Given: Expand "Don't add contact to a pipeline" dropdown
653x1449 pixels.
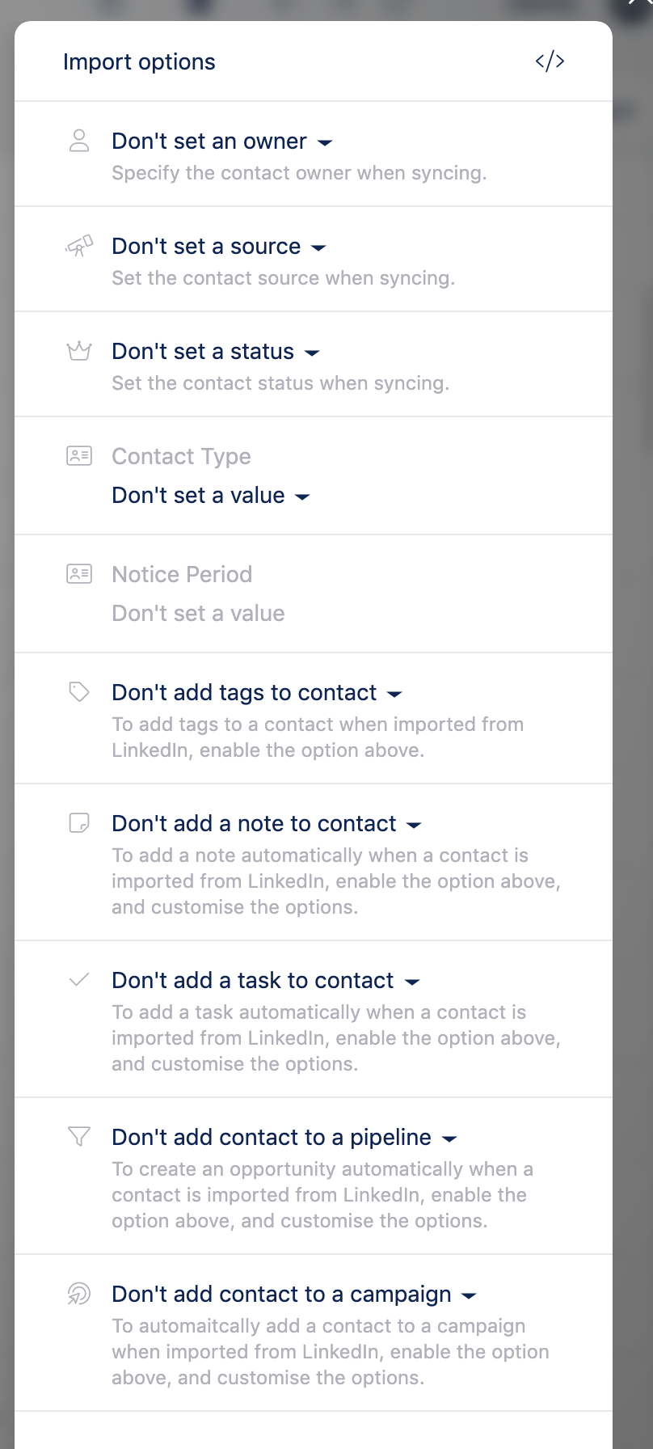Looking at the screenshot, I should click(x=284, y=1138).
